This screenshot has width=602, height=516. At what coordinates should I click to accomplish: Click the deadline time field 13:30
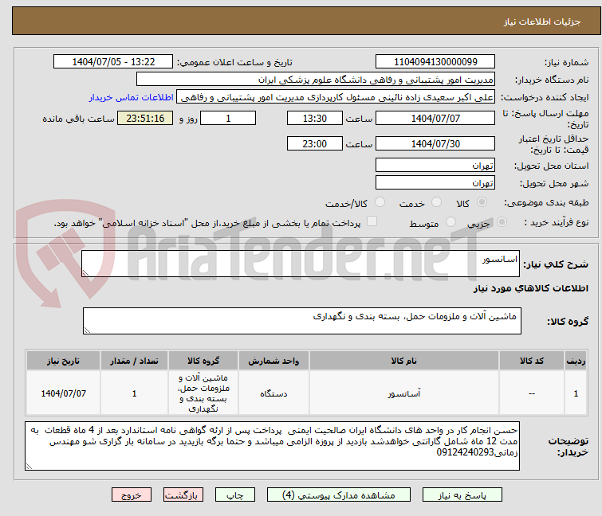pyautogui.click(x=315, y=118)
